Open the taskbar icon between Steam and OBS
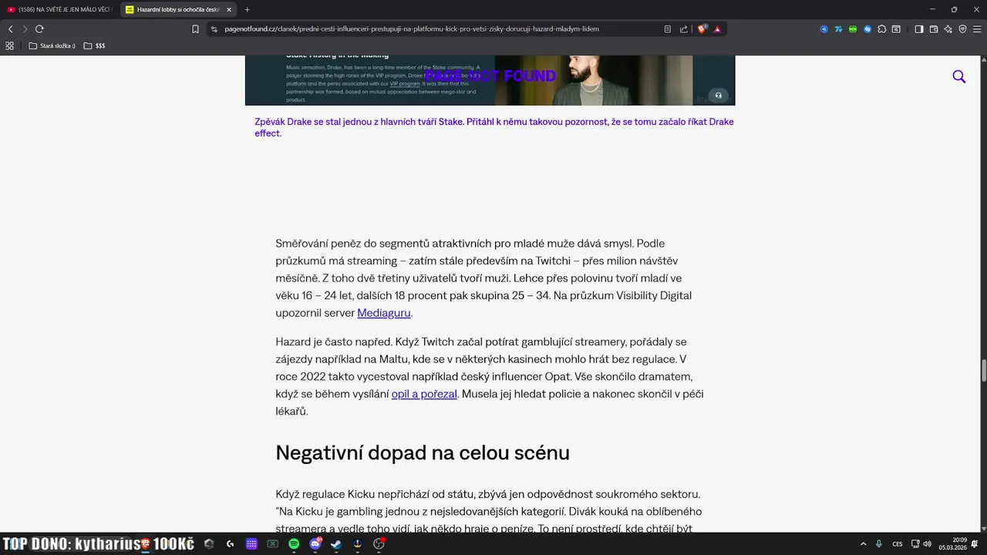This screenshot has width=987, height=555. 357,543
